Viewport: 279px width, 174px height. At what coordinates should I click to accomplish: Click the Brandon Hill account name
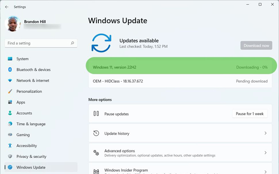point(35,22)
